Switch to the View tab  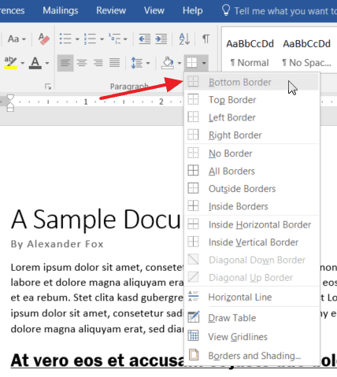pyautogui.click(x=154, y=10)
